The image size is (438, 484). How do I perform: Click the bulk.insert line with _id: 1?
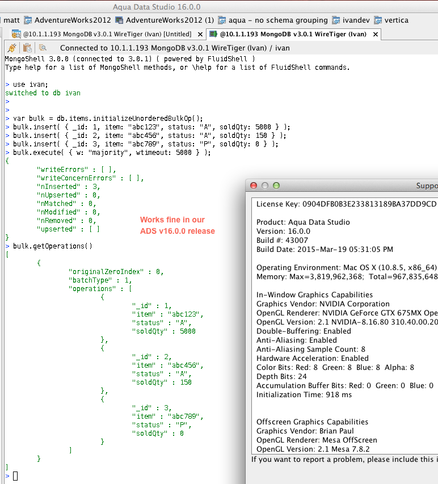point(151,127)
